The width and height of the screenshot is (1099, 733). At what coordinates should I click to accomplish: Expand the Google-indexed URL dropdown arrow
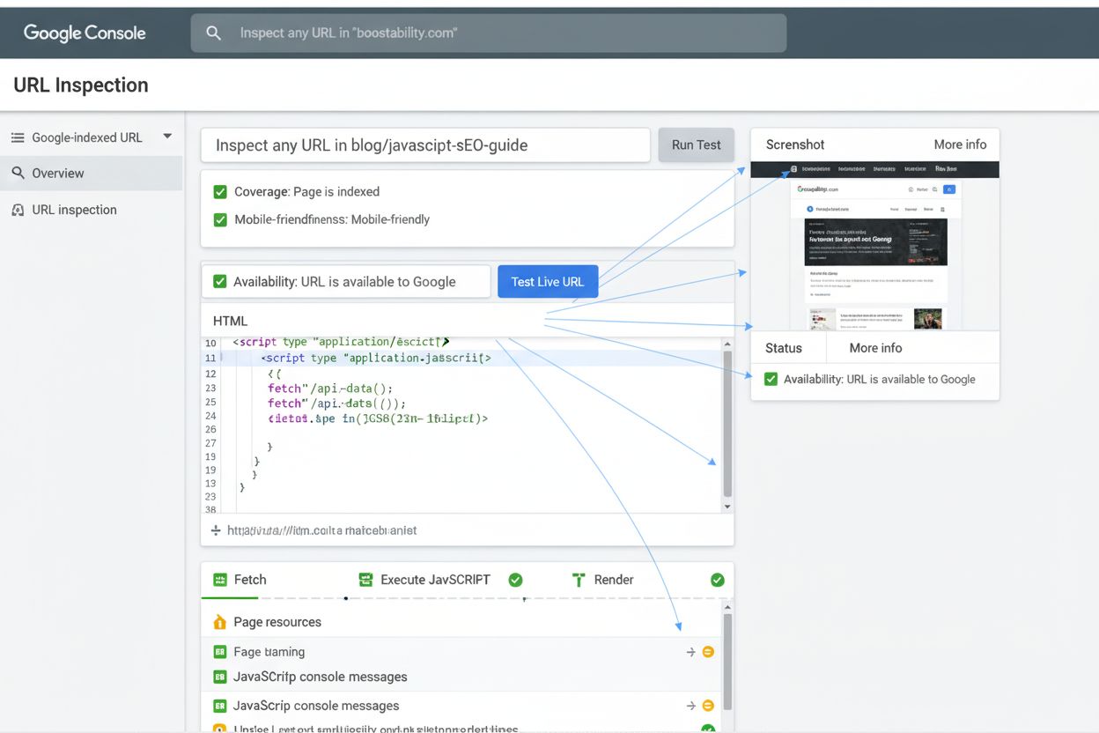(x=167, y=137)
